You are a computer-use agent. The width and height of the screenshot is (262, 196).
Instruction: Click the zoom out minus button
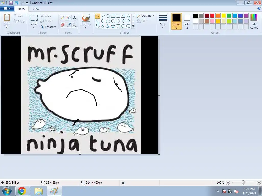227,183
